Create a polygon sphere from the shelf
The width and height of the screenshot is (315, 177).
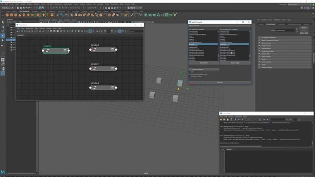pos(7,15)
